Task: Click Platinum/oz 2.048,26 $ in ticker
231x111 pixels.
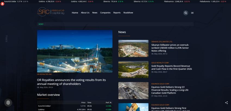Action: 177,1
